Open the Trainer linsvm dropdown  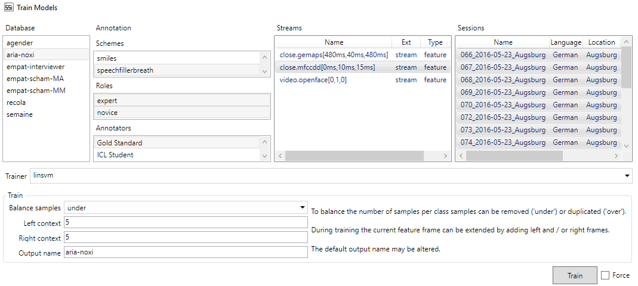(x=627, y=176)
